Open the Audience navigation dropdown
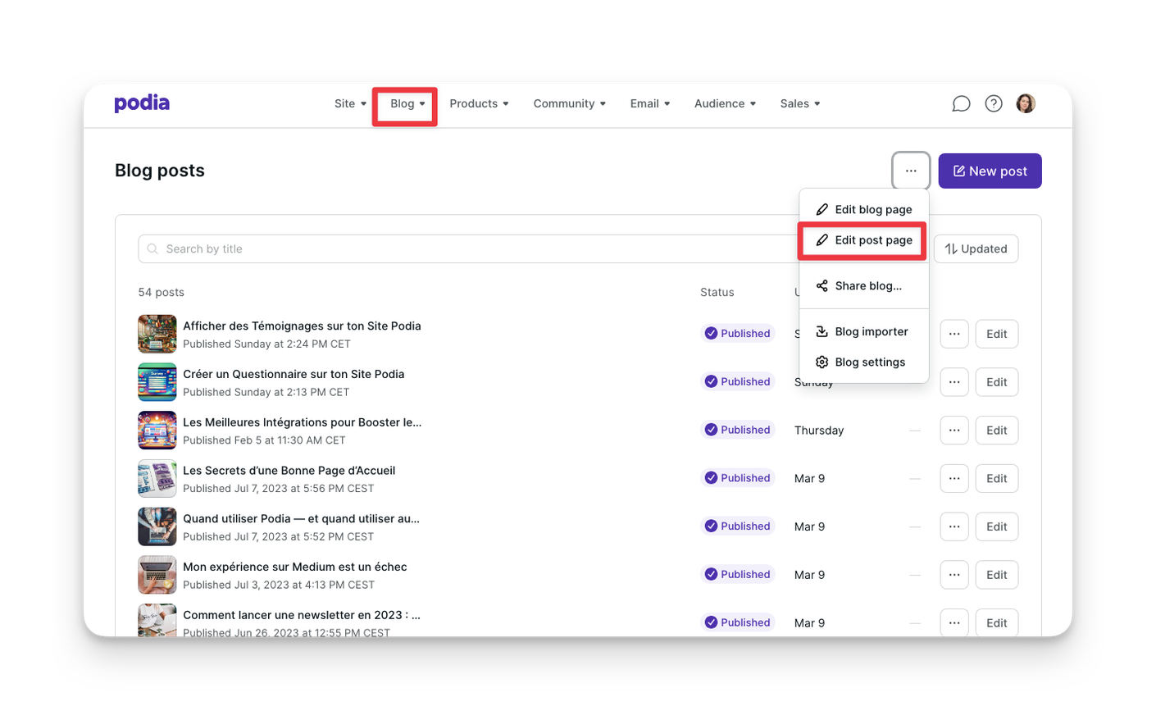The width and height of the screenshot is (1156, 720). 725,103
